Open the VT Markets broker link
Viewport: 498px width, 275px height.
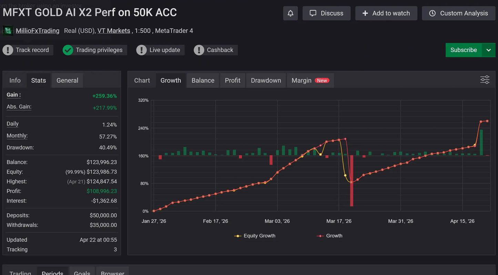[x=114, y=31]
